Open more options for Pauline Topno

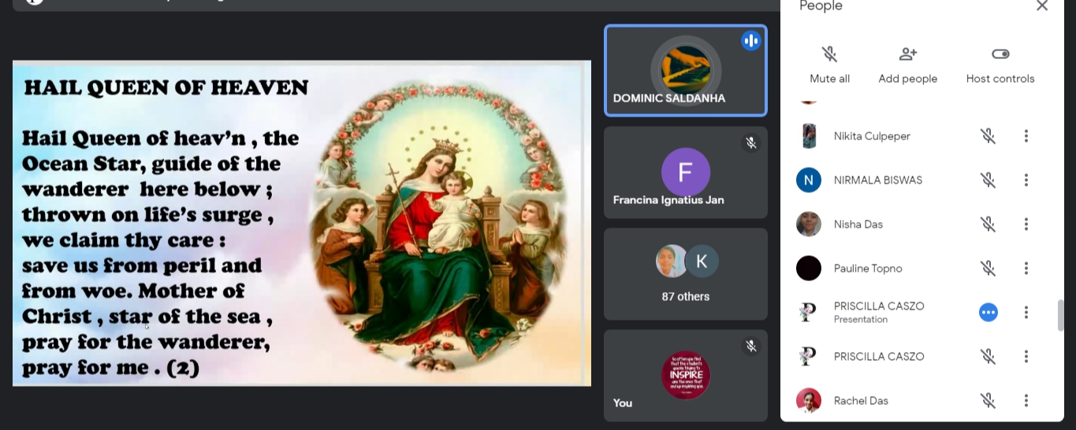[x=1026, y=269]
